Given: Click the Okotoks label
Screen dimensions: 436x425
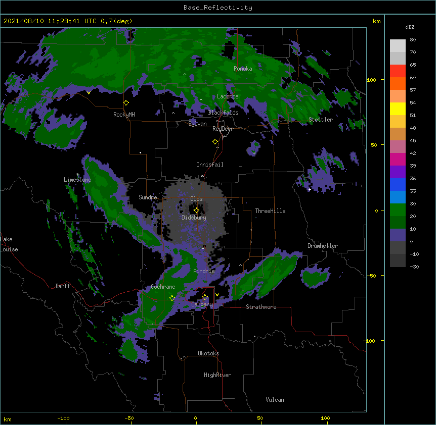Looking at the screenshot, I should [x=208, y=353].
